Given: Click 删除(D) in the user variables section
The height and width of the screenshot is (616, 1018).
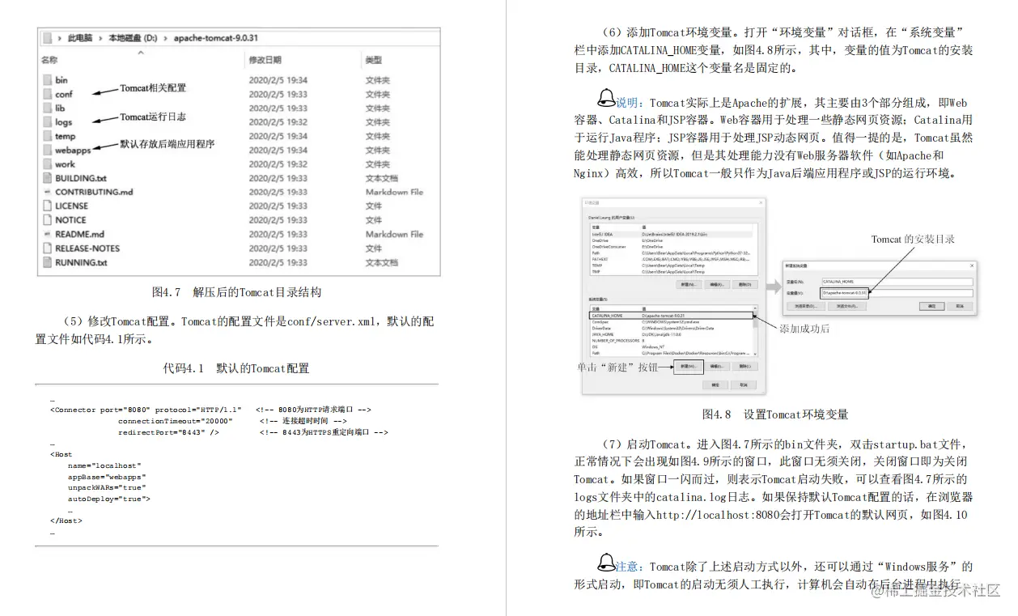Looking at the screenshot, I should (x=745, y=284).
